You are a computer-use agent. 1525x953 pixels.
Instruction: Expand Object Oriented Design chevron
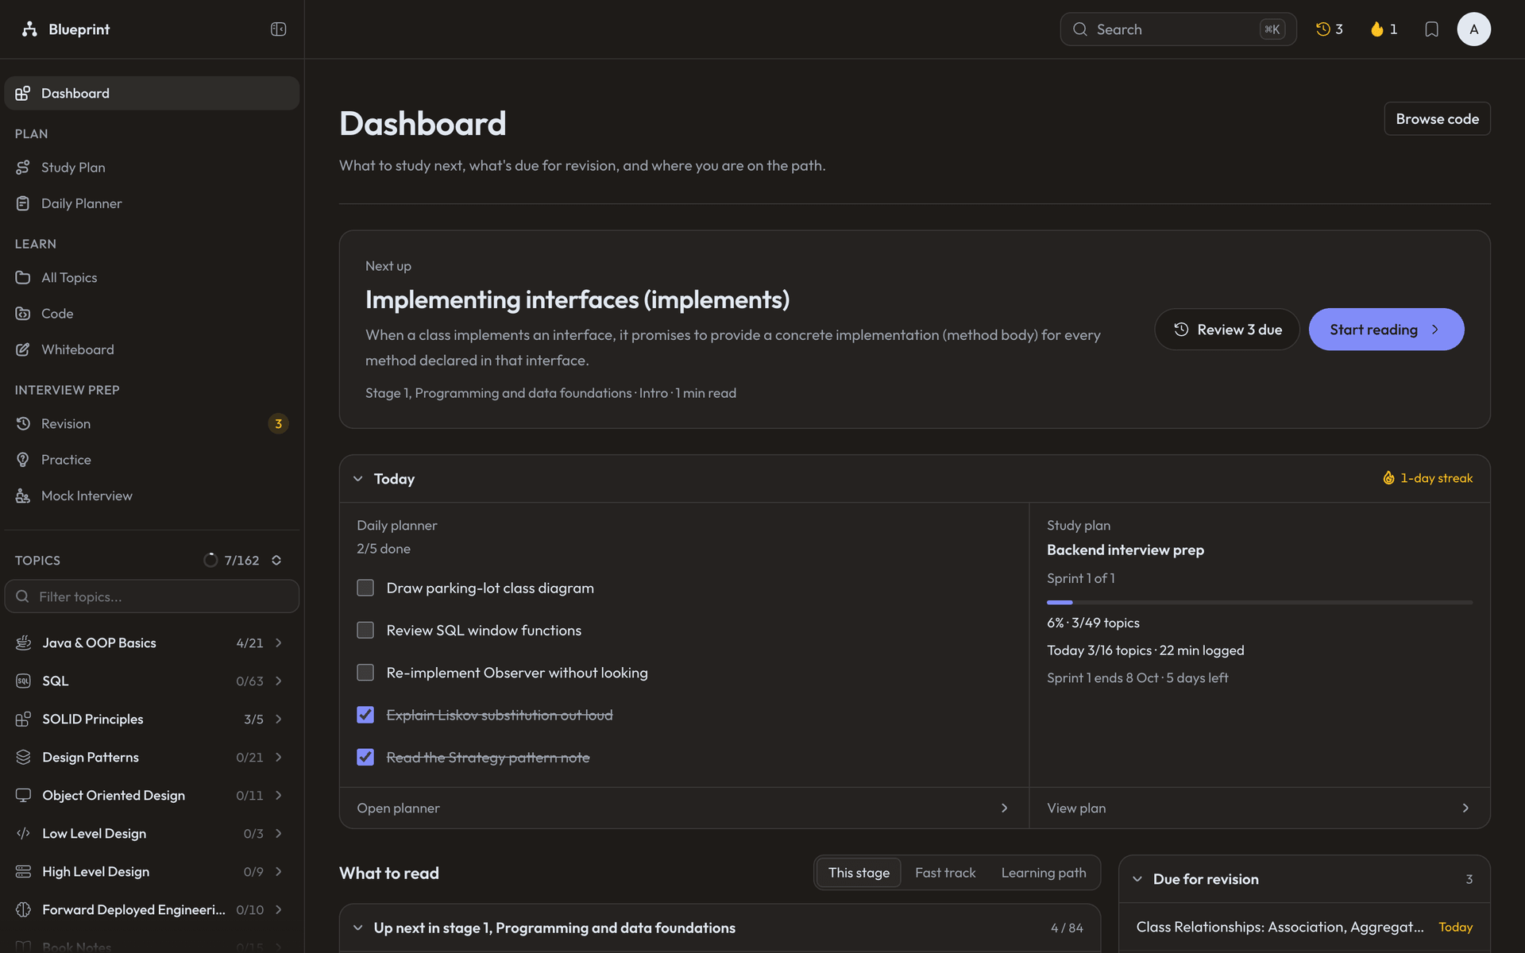[x=279, y=795]
